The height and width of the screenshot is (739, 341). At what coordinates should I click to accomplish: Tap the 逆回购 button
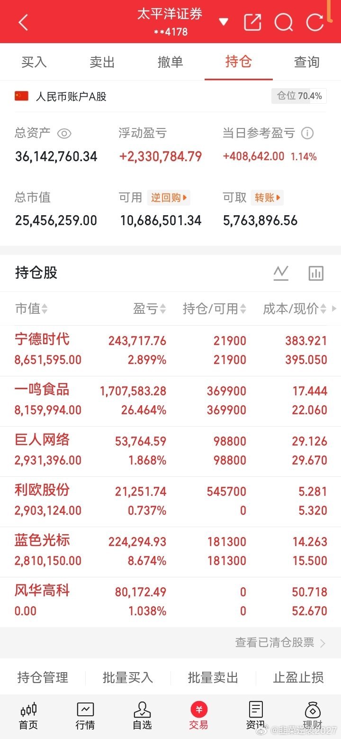click(x=169, y=198)
